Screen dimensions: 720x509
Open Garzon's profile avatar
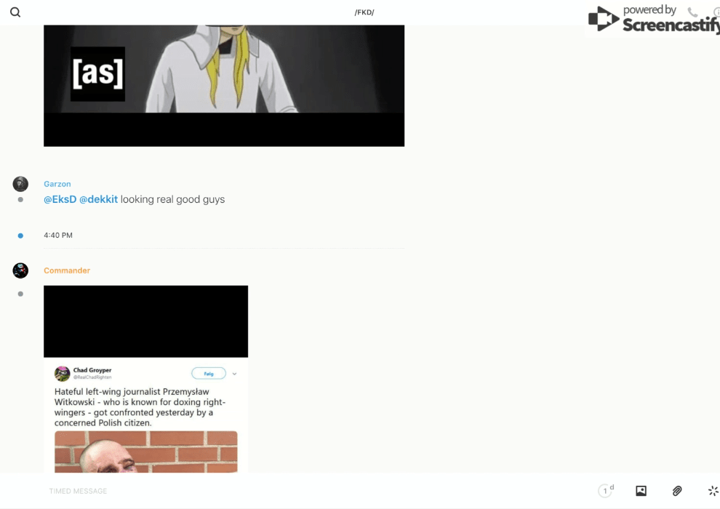pos(20,184)
